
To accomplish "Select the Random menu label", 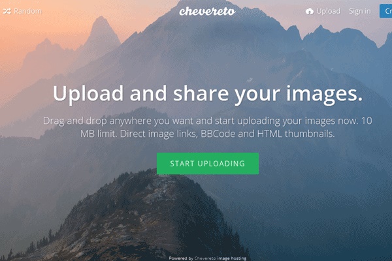I will click(27, 11).
